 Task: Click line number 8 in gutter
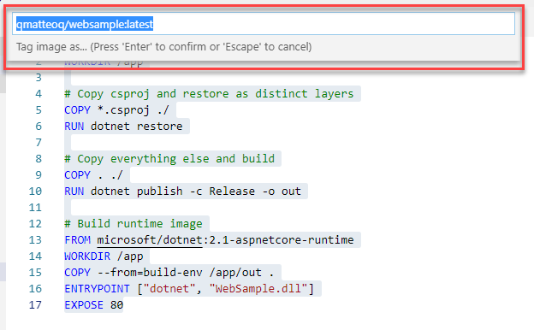click(39, 158)
